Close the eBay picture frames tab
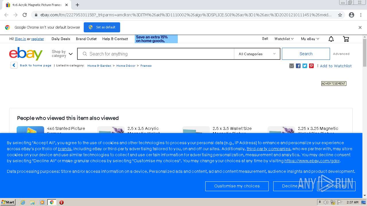Screen dimensions: 367x206 (67, 5)
